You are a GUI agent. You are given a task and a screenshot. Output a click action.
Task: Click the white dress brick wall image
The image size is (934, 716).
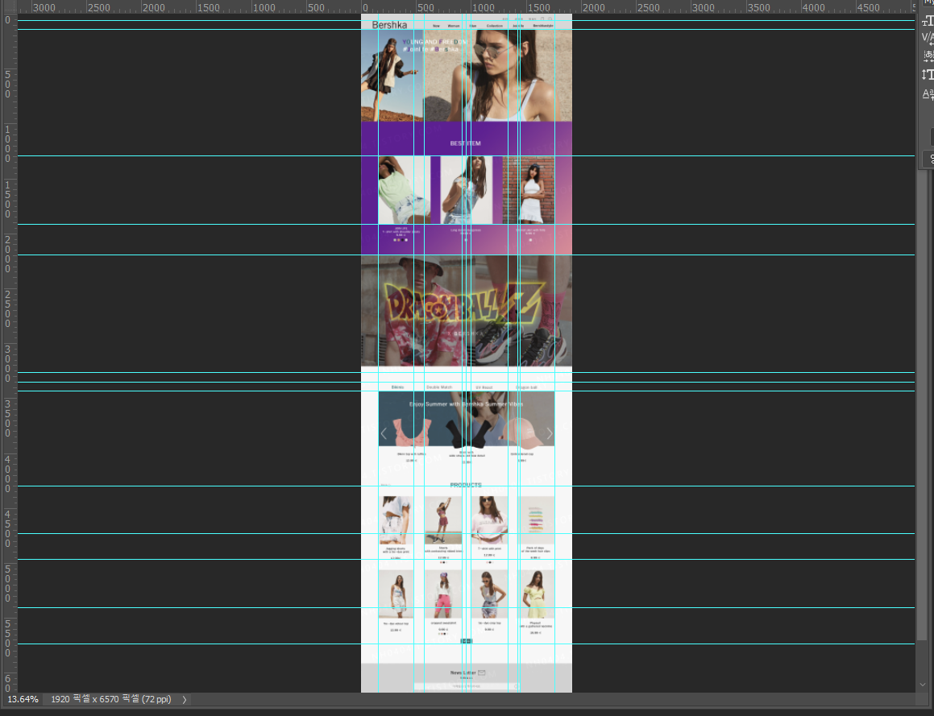pos(529,190)
